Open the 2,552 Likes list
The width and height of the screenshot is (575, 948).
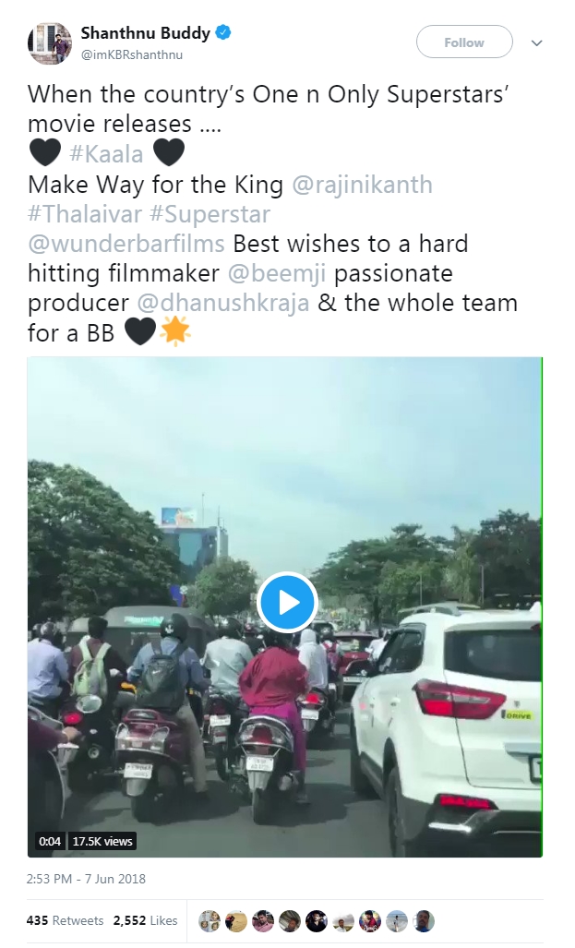(148, 920)
